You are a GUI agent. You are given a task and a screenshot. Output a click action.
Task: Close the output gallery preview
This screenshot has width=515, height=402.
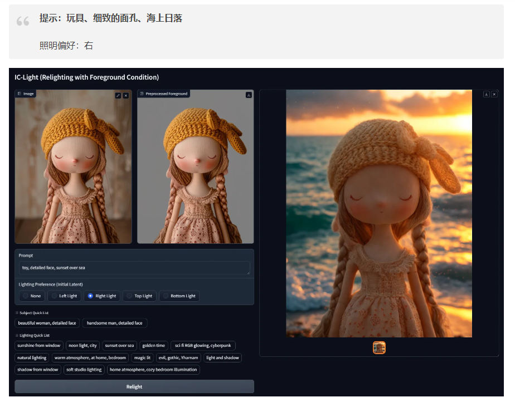[494, 95]
